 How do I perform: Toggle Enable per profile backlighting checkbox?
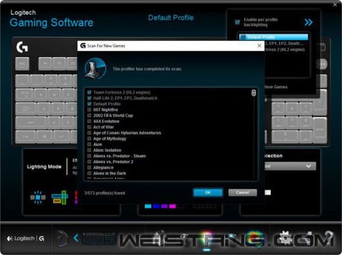[238, 22]
